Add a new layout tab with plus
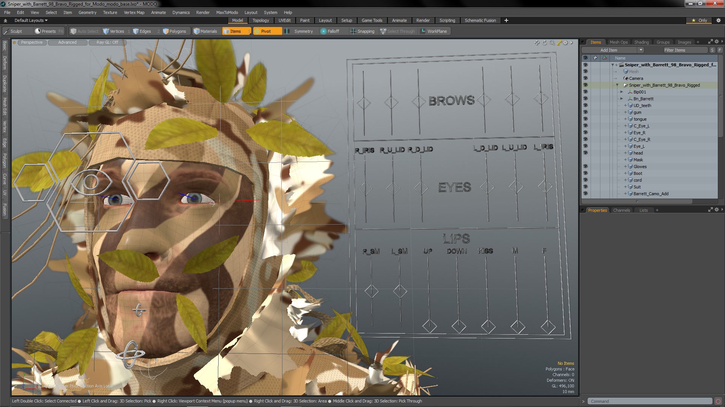Screen dimensions: 725x407 pyautogui.click(x=506, y=20)
